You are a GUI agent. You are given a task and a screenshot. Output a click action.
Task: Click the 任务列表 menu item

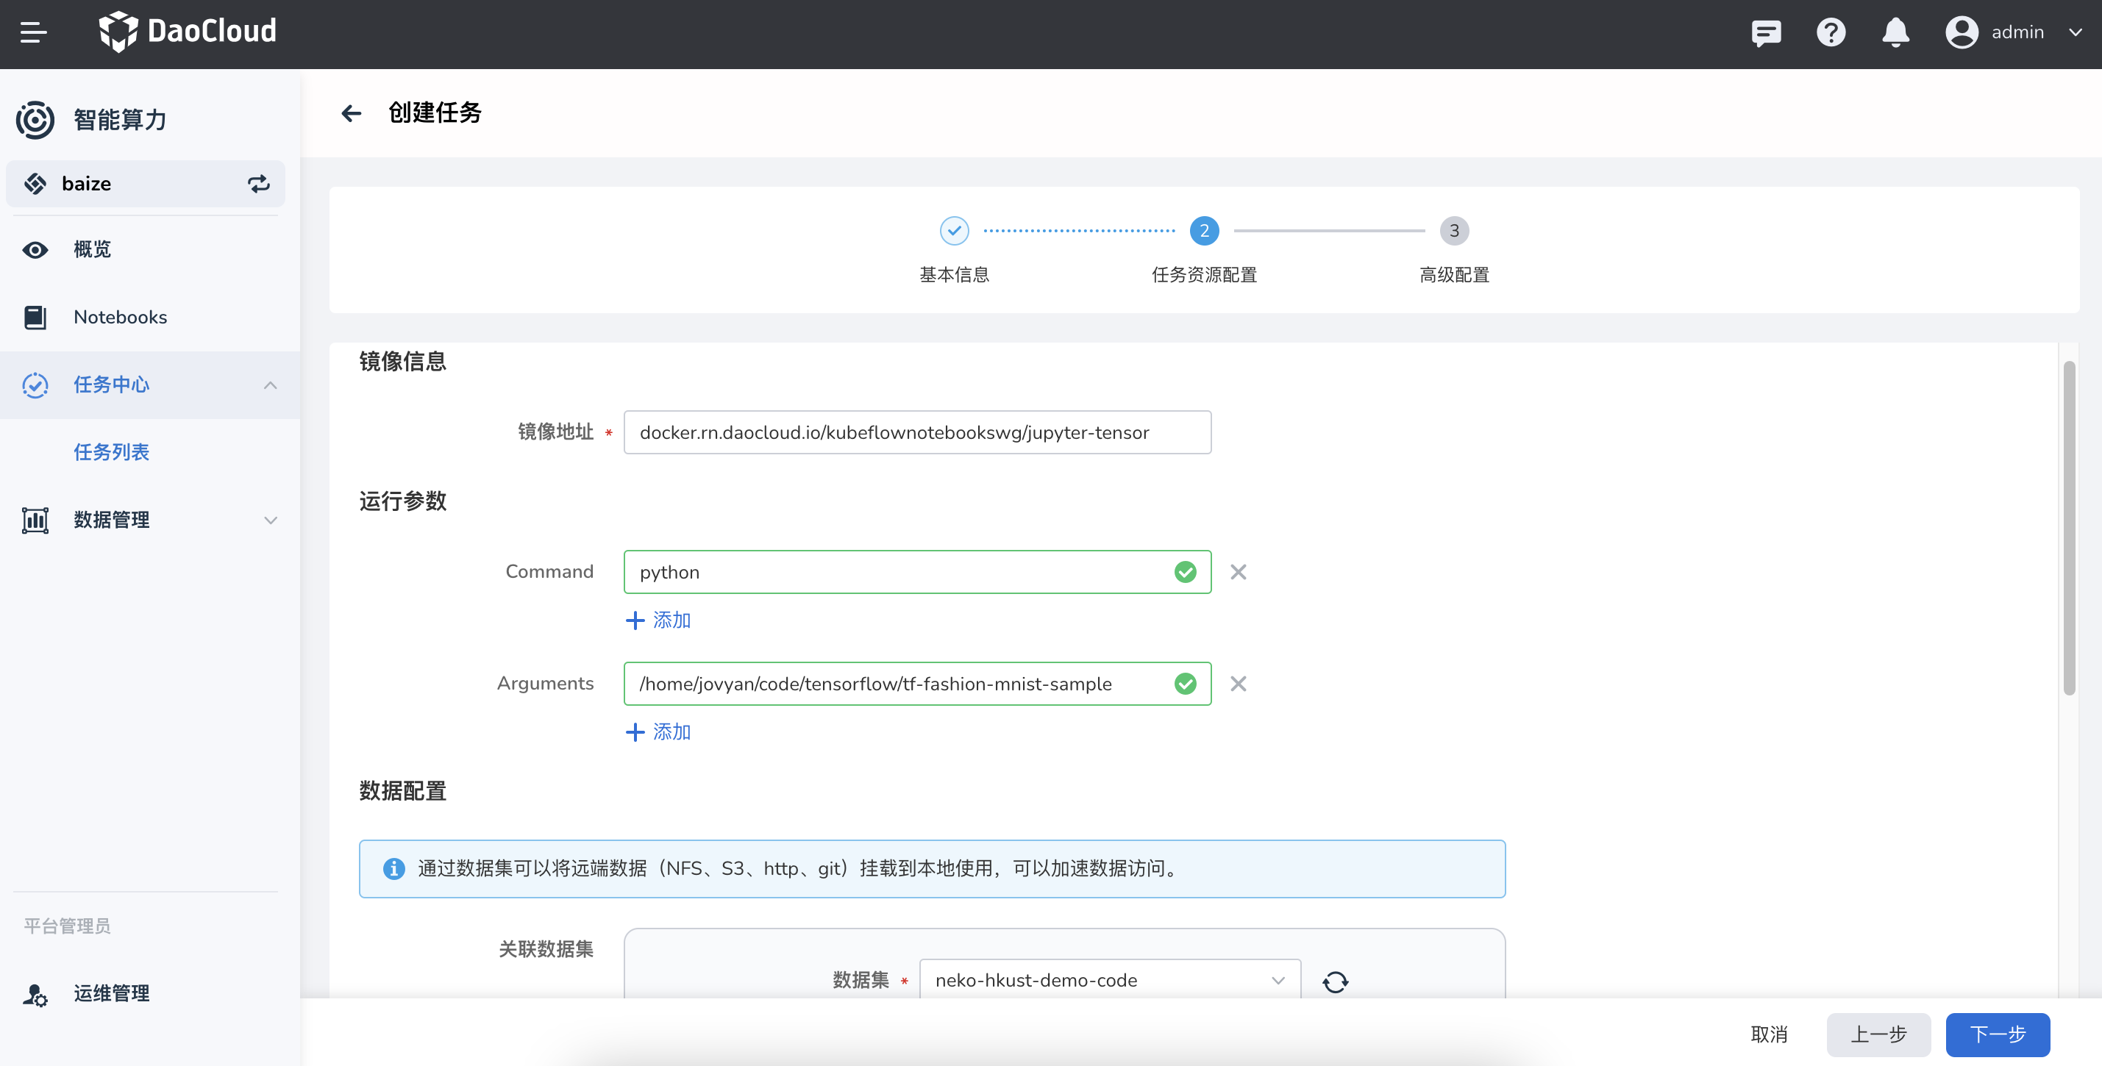[x=112, y=451]
